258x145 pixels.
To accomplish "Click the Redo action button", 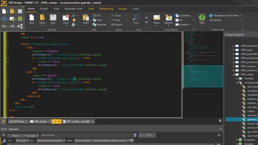I will (x=116, y=20).
